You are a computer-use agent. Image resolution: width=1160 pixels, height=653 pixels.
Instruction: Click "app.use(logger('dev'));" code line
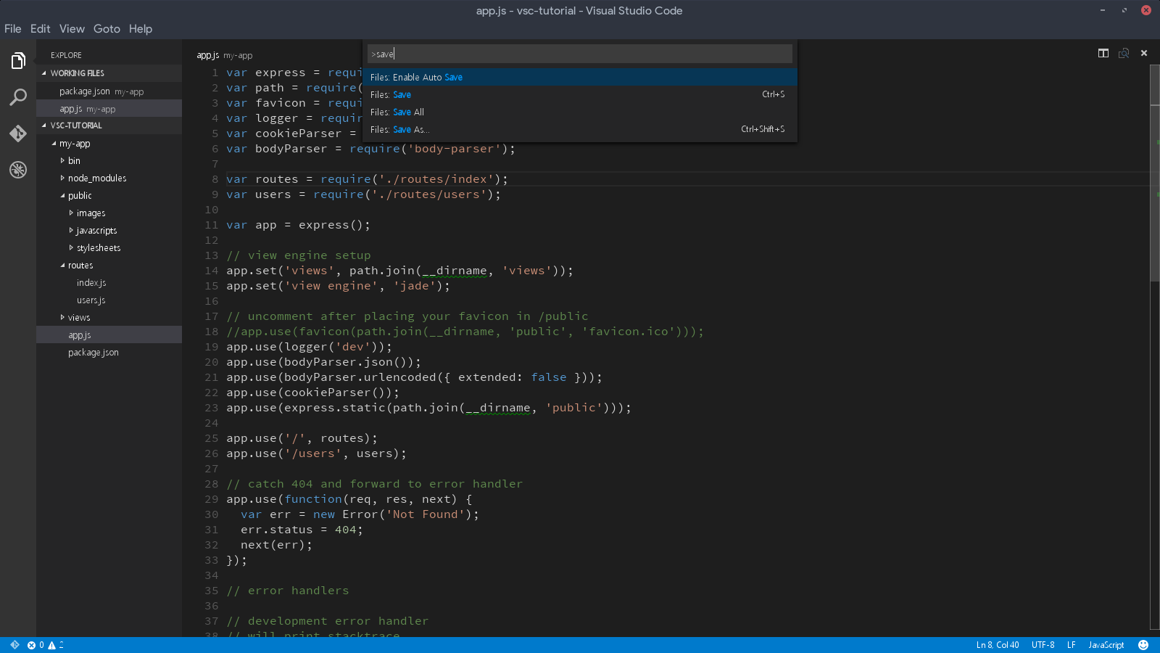tap(309, 347)
